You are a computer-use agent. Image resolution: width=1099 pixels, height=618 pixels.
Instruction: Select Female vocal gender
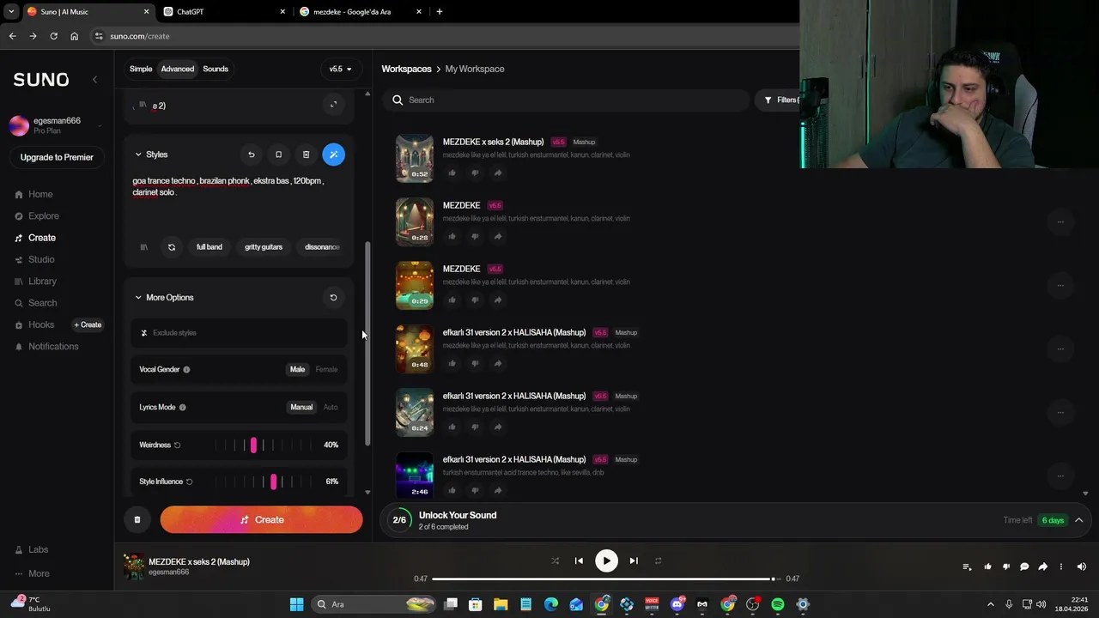[326, 369]
